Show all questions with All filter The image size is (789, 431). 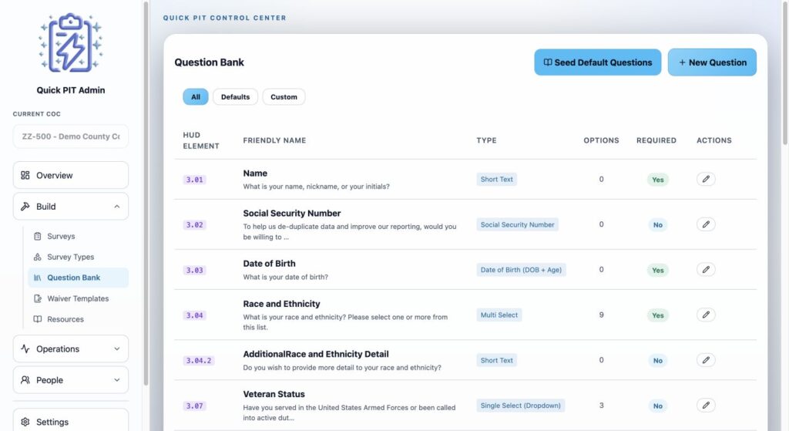tap(196, 96)
